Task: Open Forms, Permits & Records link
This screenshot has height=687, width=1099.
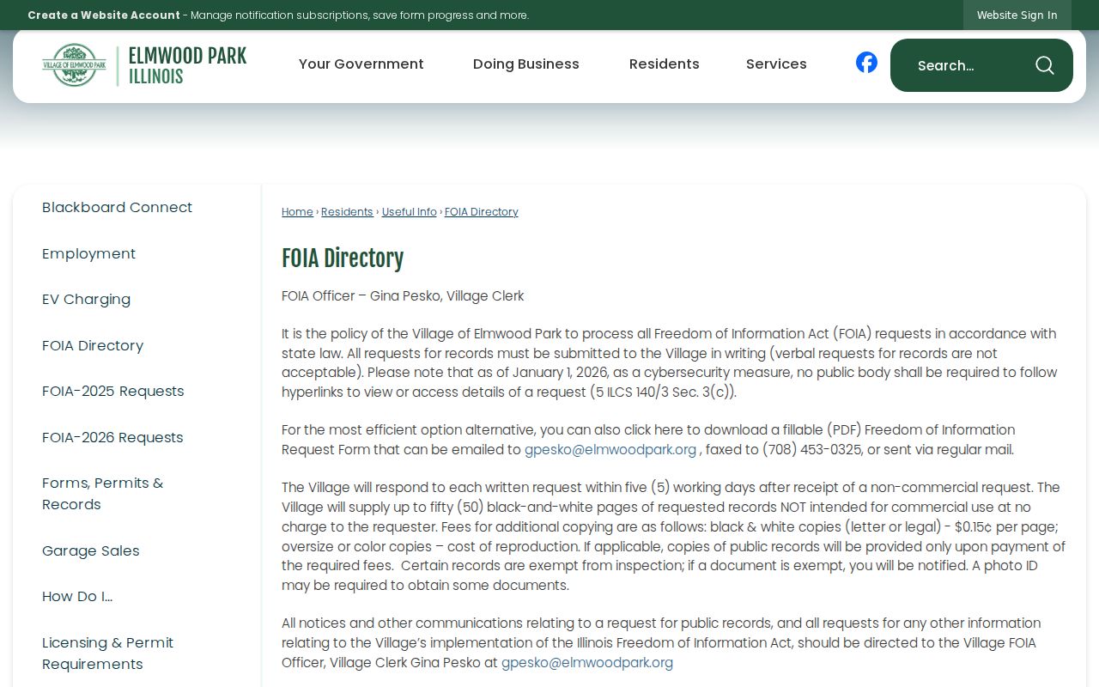Action: click(103, 494)
